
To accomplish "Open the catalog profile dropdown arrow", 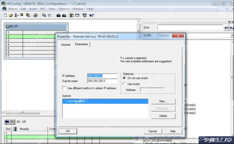I will (x=231, y=35).
